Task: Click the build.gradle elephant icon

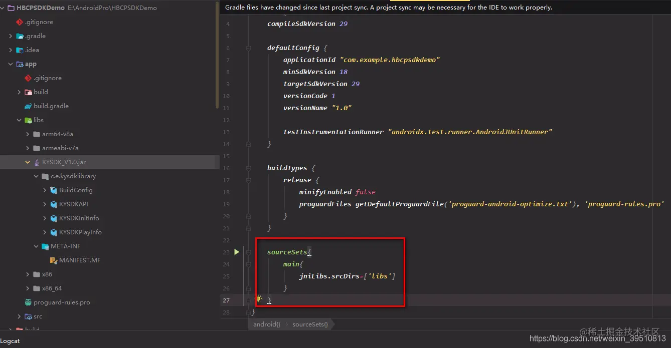Action: pyautogui.click(x=28, y=106)
